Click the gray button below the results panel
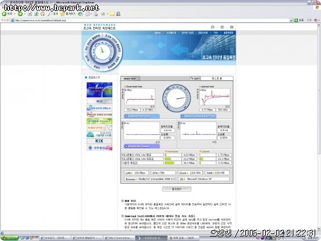Image resolution: width=321 pixels, height=241 pixels. (177, 189)
